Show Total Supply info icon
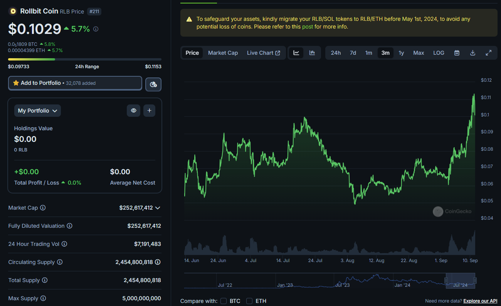Image resolution: width=501 pixels, height=306 pixels. [45, 280]
